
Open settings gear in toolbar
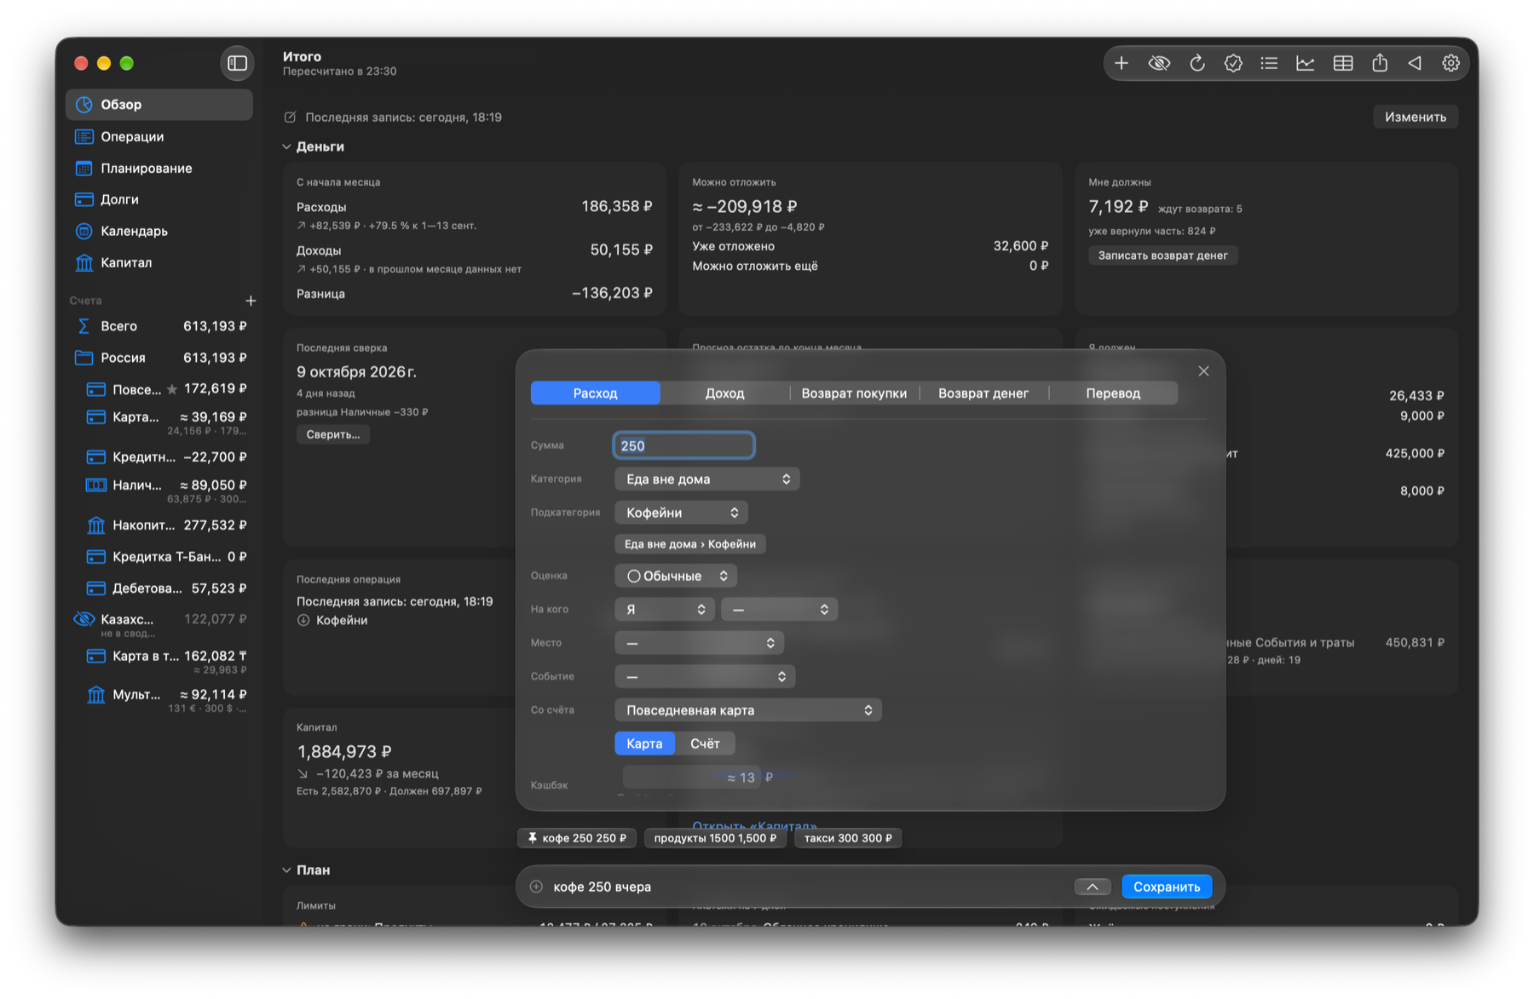click(x=1450, y=63)
